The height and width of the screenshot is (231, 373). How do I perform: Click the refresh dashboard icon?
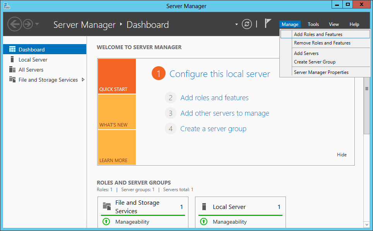tap(247, 24)
